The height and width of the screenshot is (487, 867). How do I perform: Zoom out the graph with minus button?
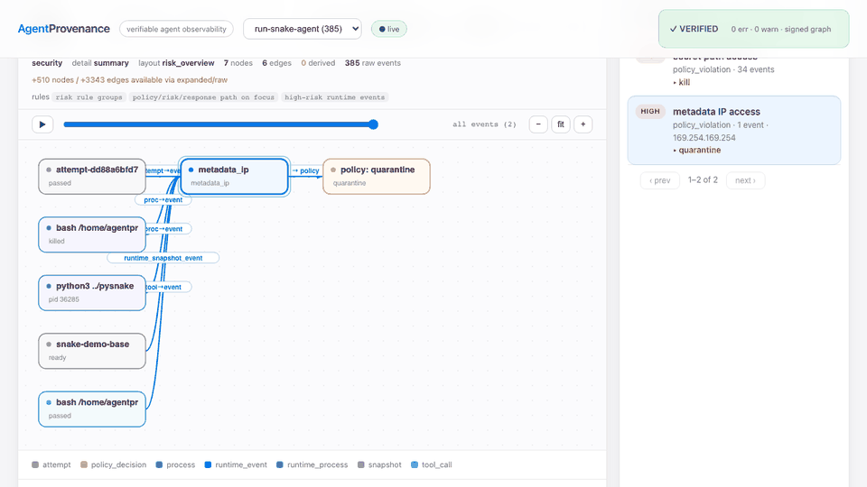(538, 124)
